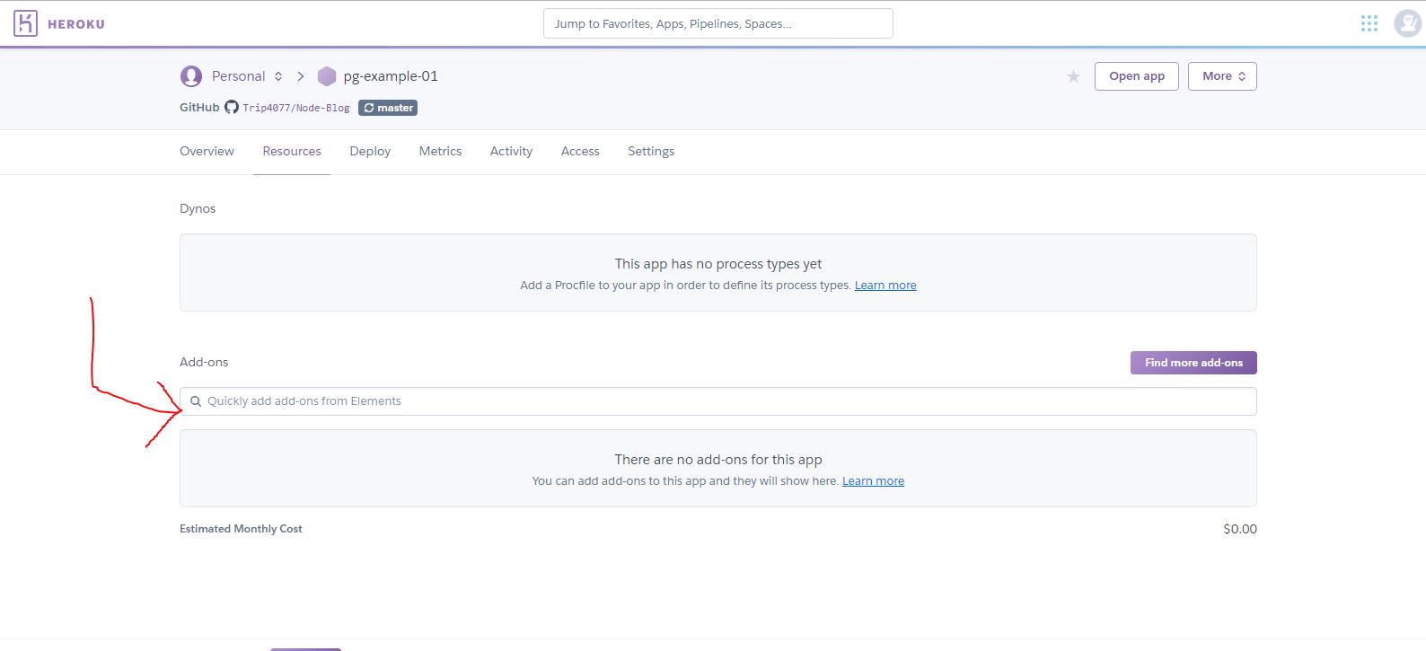The image size is (1426, 651).
Task: Switch to the Access tab
Action: pos(580,151)
